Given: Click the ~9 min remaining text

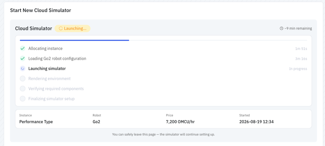Looking at the screenshot, I should tap(298, 28).
